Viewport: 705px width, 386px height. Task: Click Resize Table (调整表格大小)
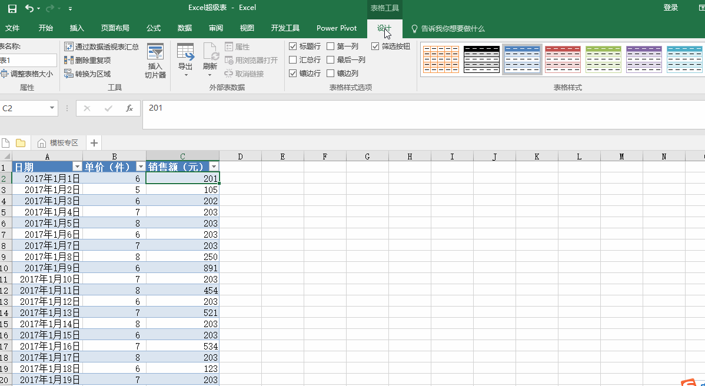(x=26, y=74)
